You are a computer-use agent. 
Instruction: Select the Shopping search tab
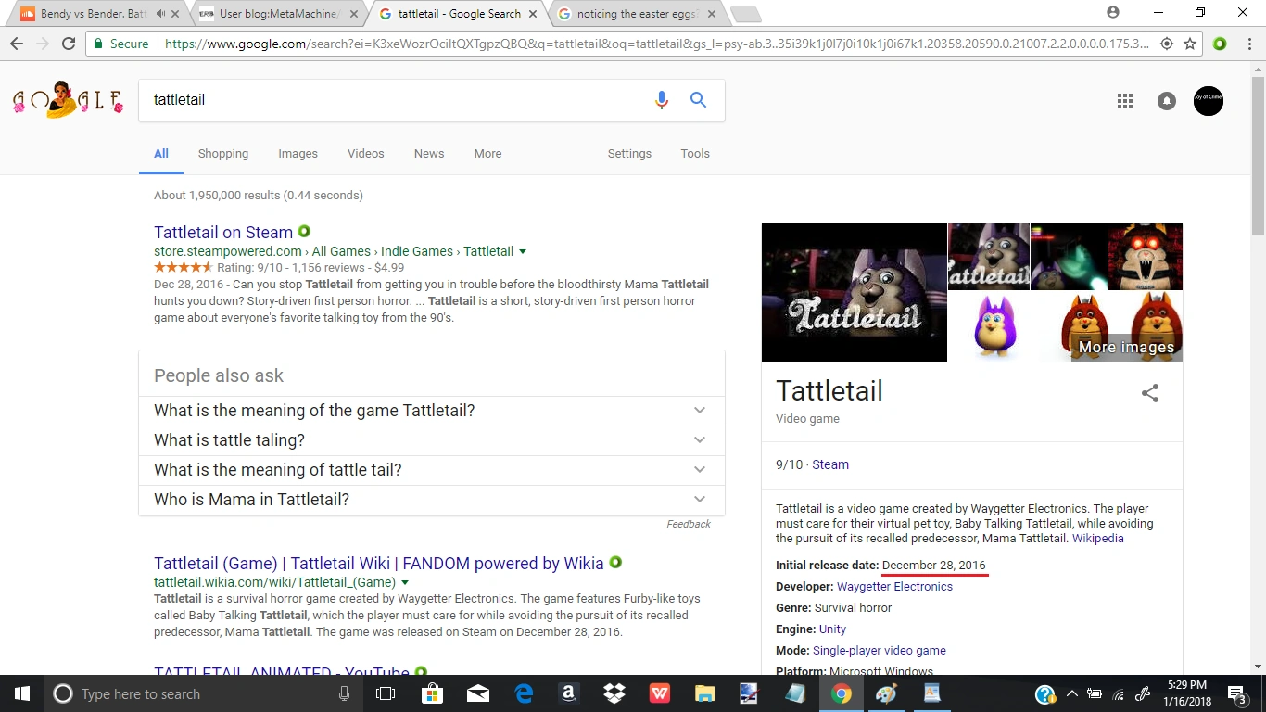[x=223, y=154]
